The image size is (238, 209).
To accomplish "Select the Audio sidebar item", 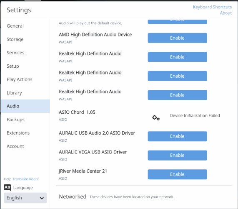I will pos(25,106).
